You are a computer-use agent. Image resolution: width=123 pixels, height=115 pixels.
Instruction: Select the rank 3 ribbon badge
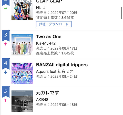[x=6, y=36]
